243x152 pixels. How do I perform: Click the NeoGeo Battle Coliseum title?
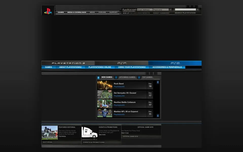tap(125, 102)
